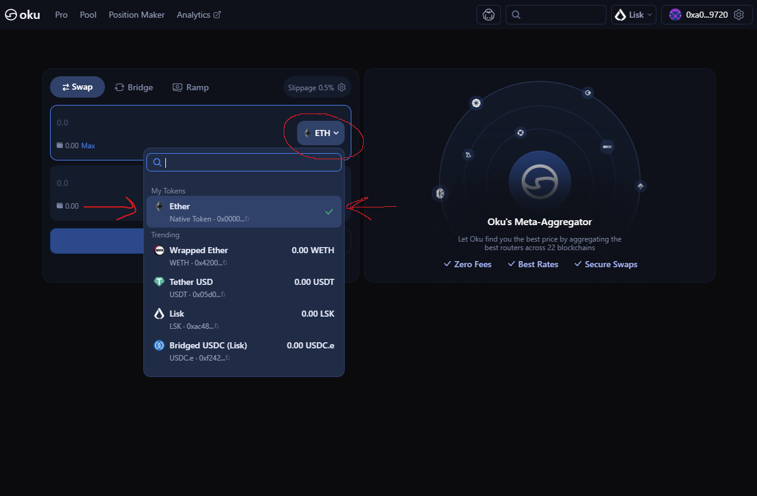
Task: Click the Slippage 0.5% button
Action: coord(317,87)
